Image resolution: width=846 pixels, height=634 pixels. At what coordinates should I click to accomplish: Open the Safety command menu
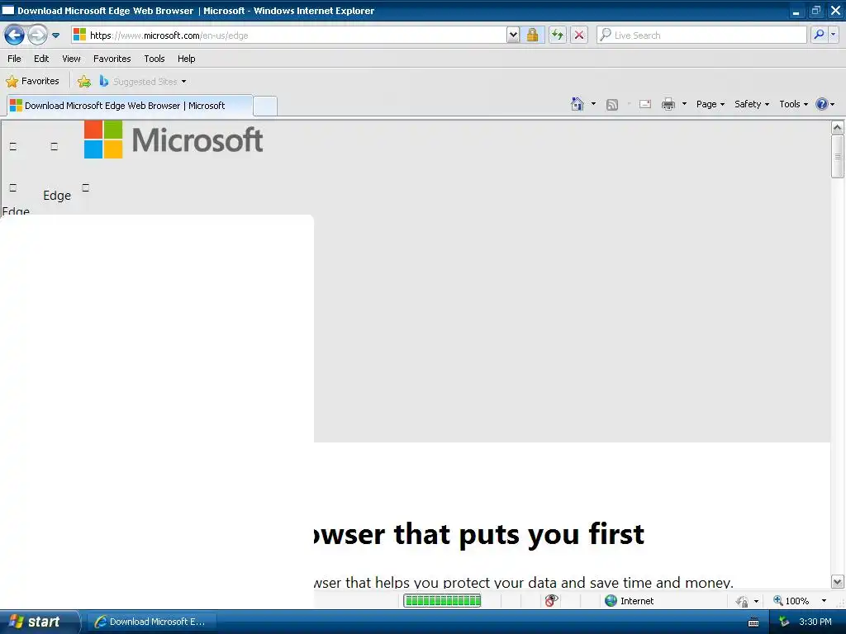click(752, 104)
